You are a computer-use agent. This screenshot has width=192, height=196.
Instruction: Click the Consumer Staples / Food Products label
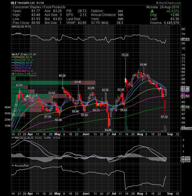(39, 7)
